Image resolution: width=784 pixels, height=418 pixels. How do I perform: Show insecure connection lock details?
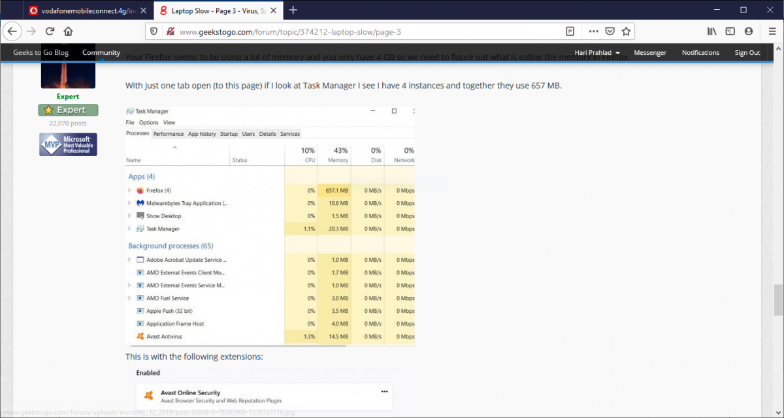tap(170, 31)
